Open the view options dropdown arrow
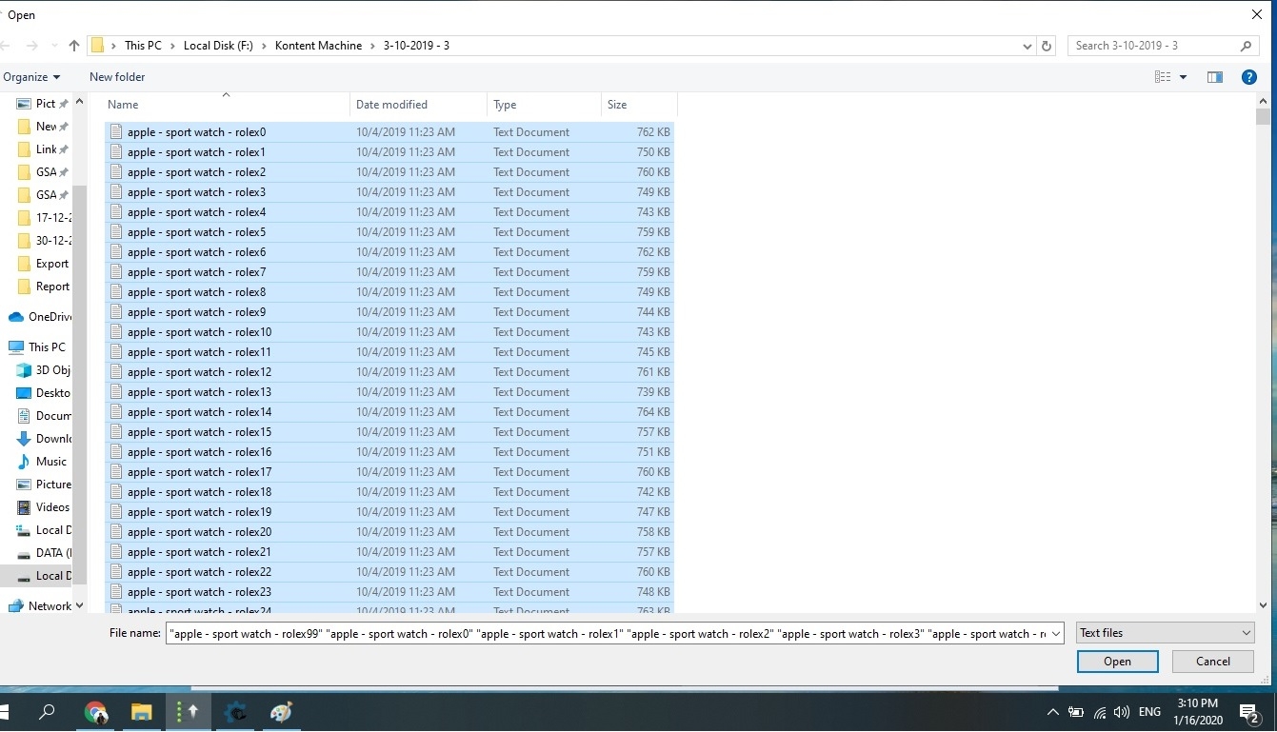The image size is (1277, 732). click(1184, 77)
